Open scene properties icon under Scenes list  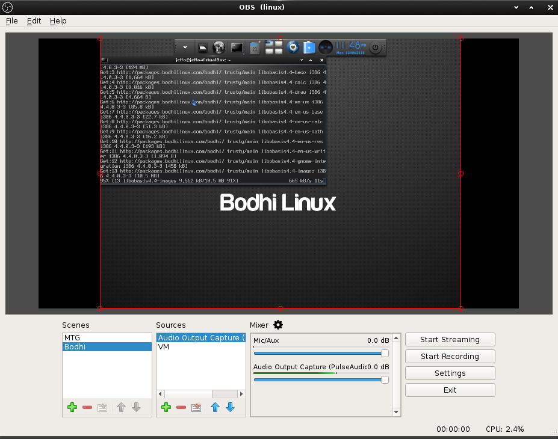pyautogui.click(x=102, y=407)
